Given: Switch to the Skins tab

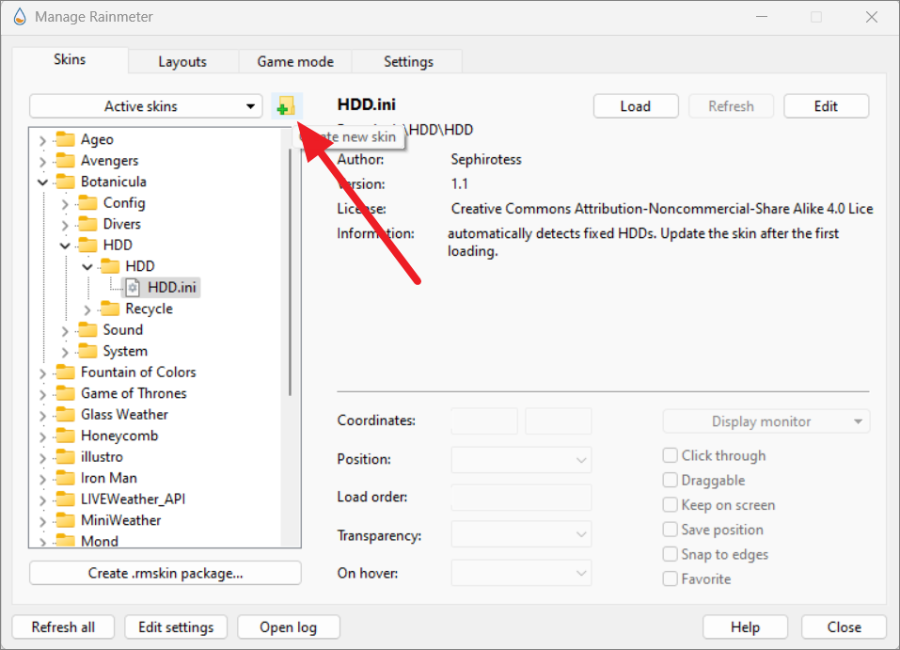Looking at the screenshot, I should [70, 59].
